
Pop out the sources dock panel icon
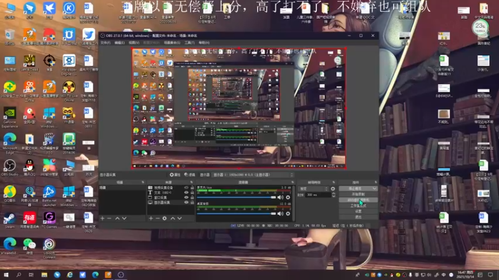coord(191,182)
